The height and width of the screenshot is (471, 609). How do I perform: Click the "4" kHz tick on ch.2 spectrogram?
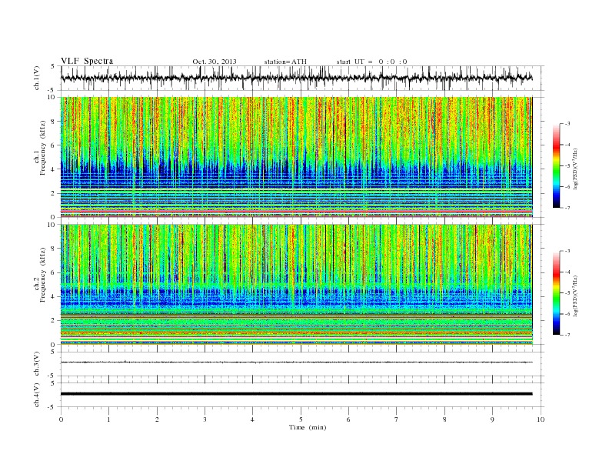pyautogui.click(x=53, y=296)
